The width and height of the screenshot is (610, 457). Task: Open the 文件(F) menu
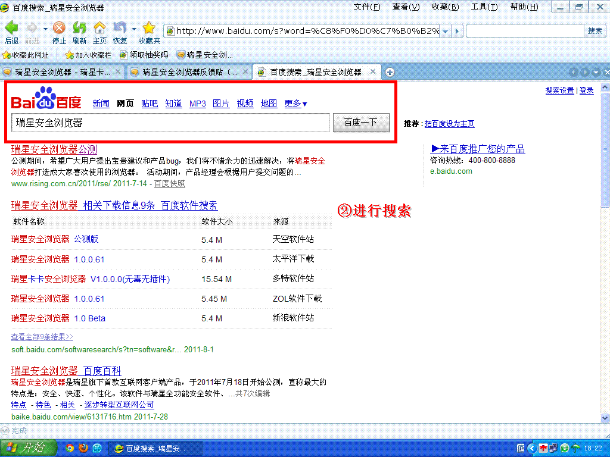point(367,7)
